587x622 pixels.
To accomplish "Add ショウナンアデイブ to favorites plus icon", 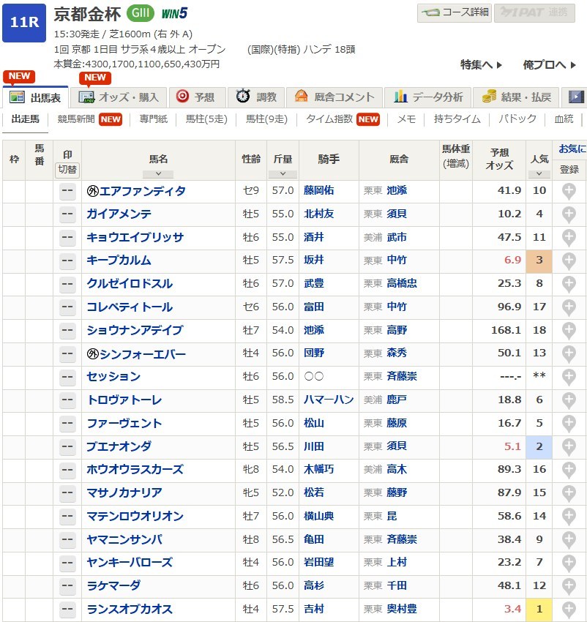I will click(569, 331).
